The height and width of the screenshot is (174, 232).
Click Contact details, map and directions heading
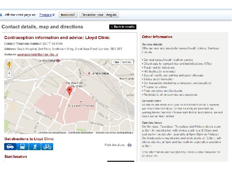click(42, 27)
